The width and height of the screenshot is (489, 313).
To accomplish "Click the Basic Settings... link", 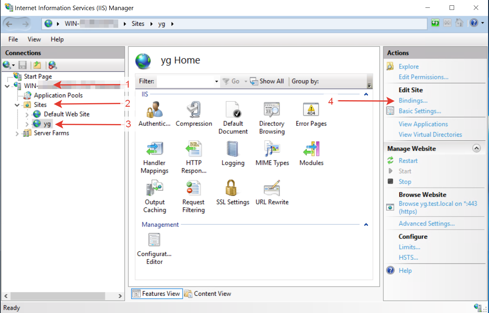I will tap(420, 111).
